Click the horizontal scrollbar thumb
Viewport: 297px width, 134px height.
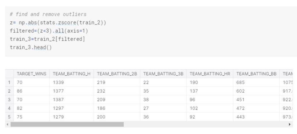click(x=67, y=124)
